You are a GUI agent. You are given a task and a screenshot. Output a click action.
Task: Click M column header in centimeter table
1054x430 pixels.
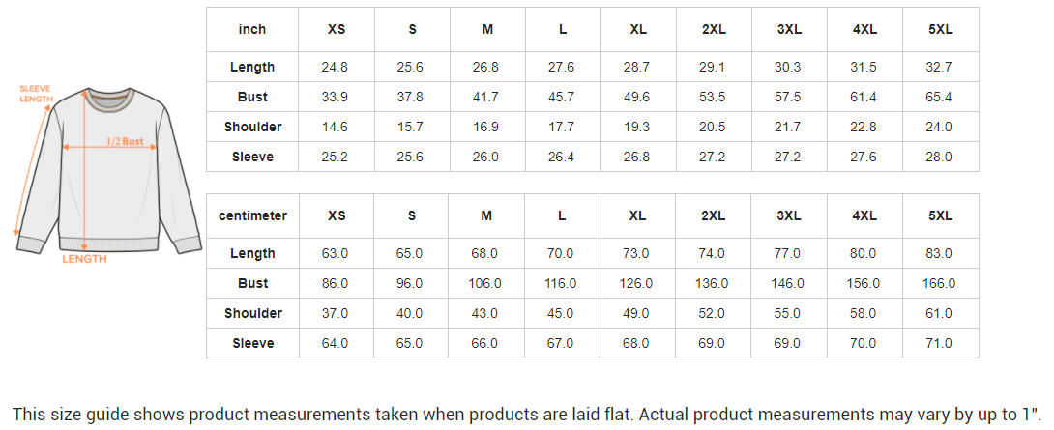(x=487, y=215)
